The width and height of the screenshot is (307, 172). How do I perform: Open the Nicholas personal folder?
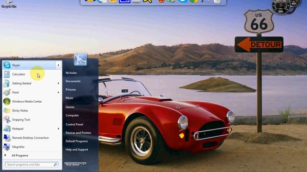(71, 73)
